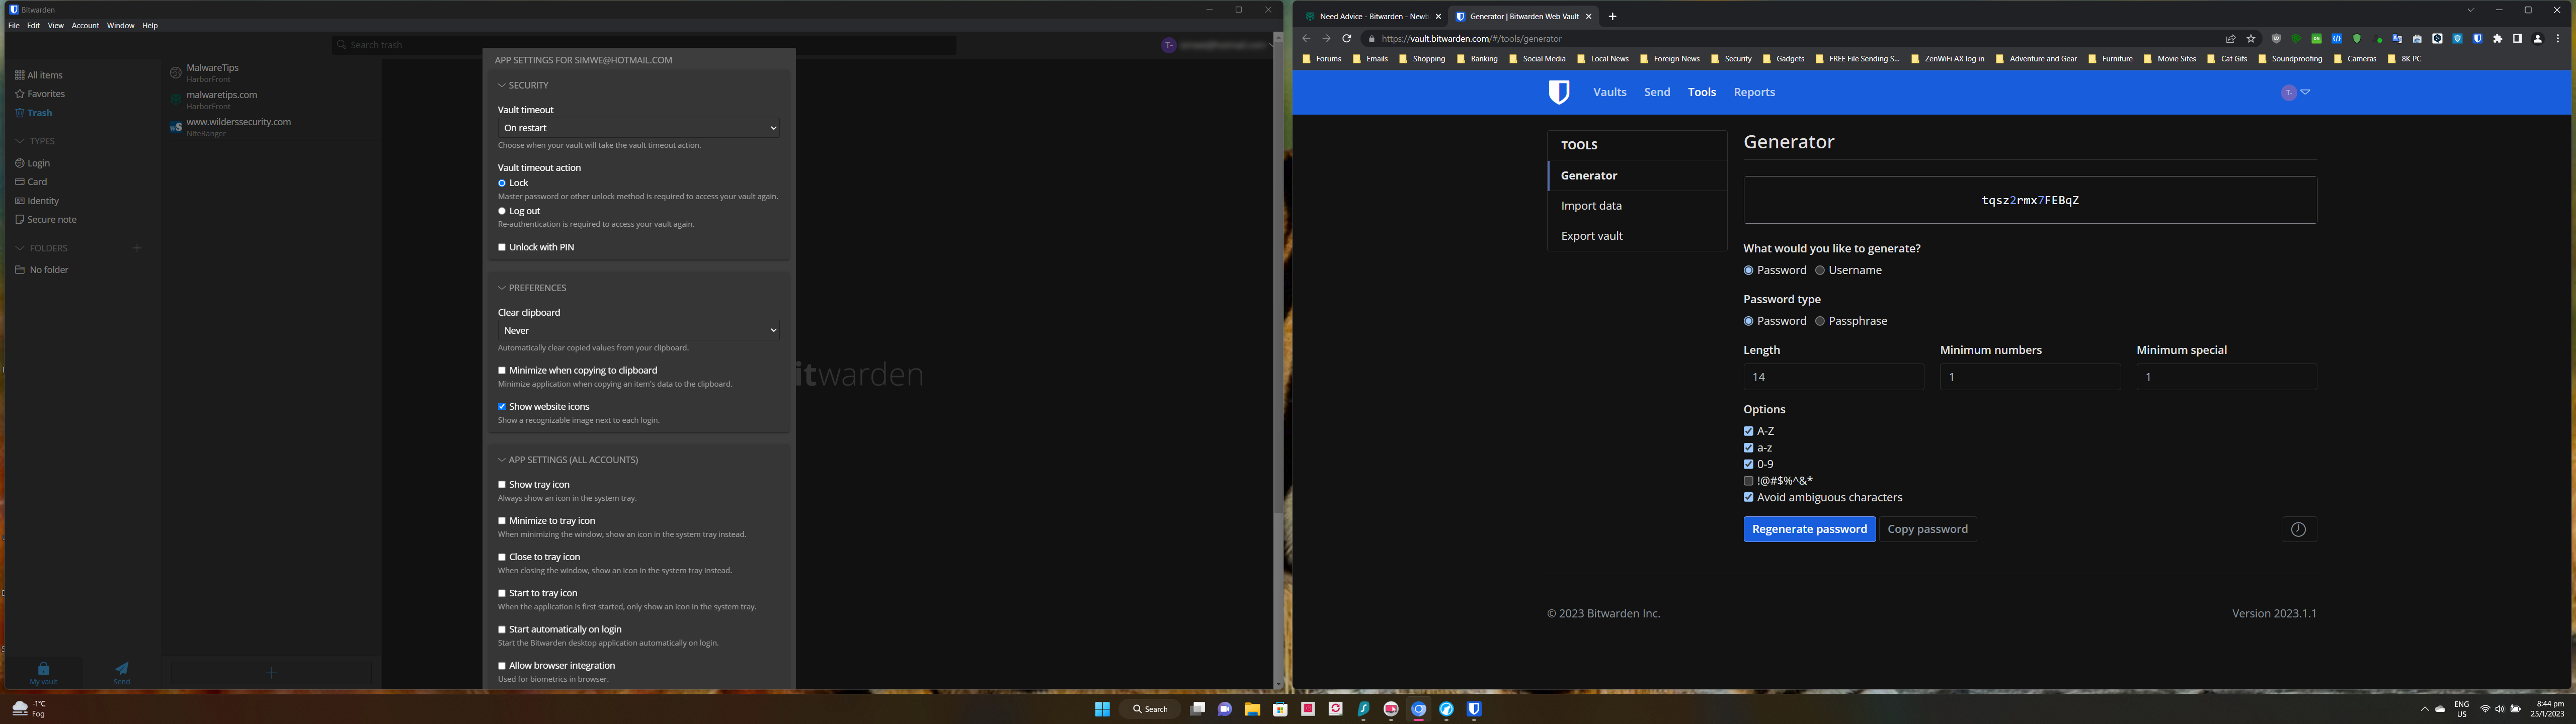Image resolution: width=2576 pixels, height=724 pixels.
Task: Open Bitwarden from the Windows taskbar
Action: pos(1474,709)
